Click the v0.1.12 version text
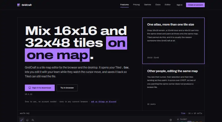 tap(29, 94)
